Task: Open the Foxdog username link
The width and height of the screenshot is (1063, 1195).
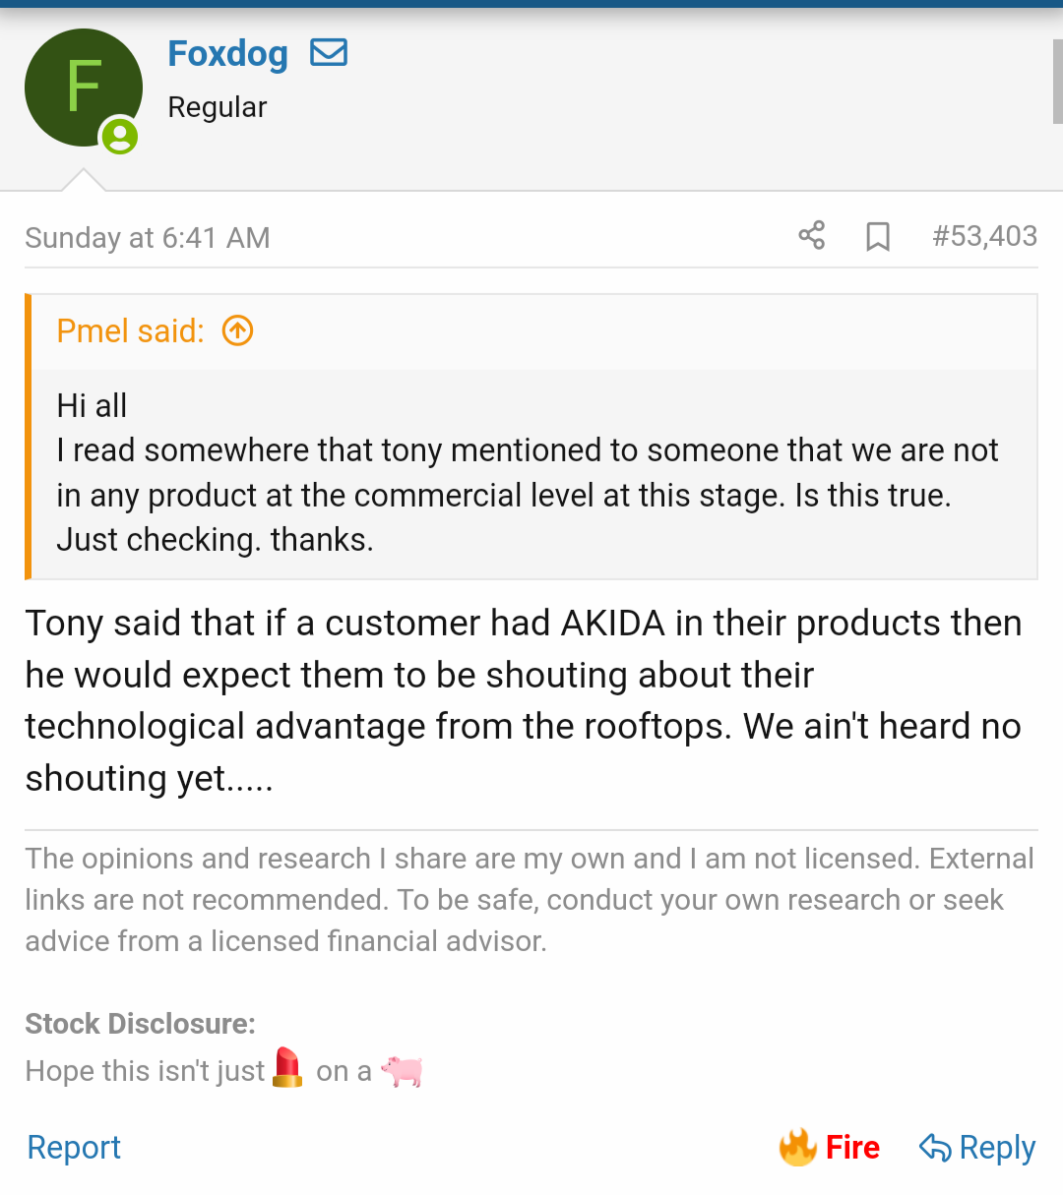Action: click(227, 54)
